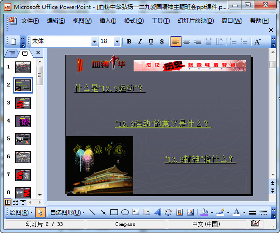Select the Arrow drawing tool
Screen dimensions: 280x233
click(x=103, y=212)
